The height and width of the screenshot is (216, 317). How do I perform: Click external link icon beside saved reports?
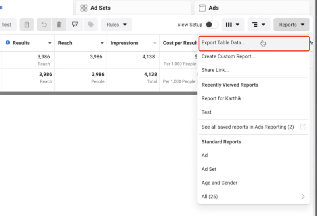click(x=302, y=127)
